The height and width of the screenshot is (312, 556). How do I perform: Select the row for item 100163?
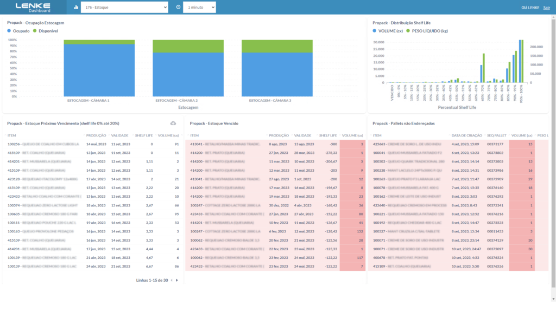click(x=93, y=231)
